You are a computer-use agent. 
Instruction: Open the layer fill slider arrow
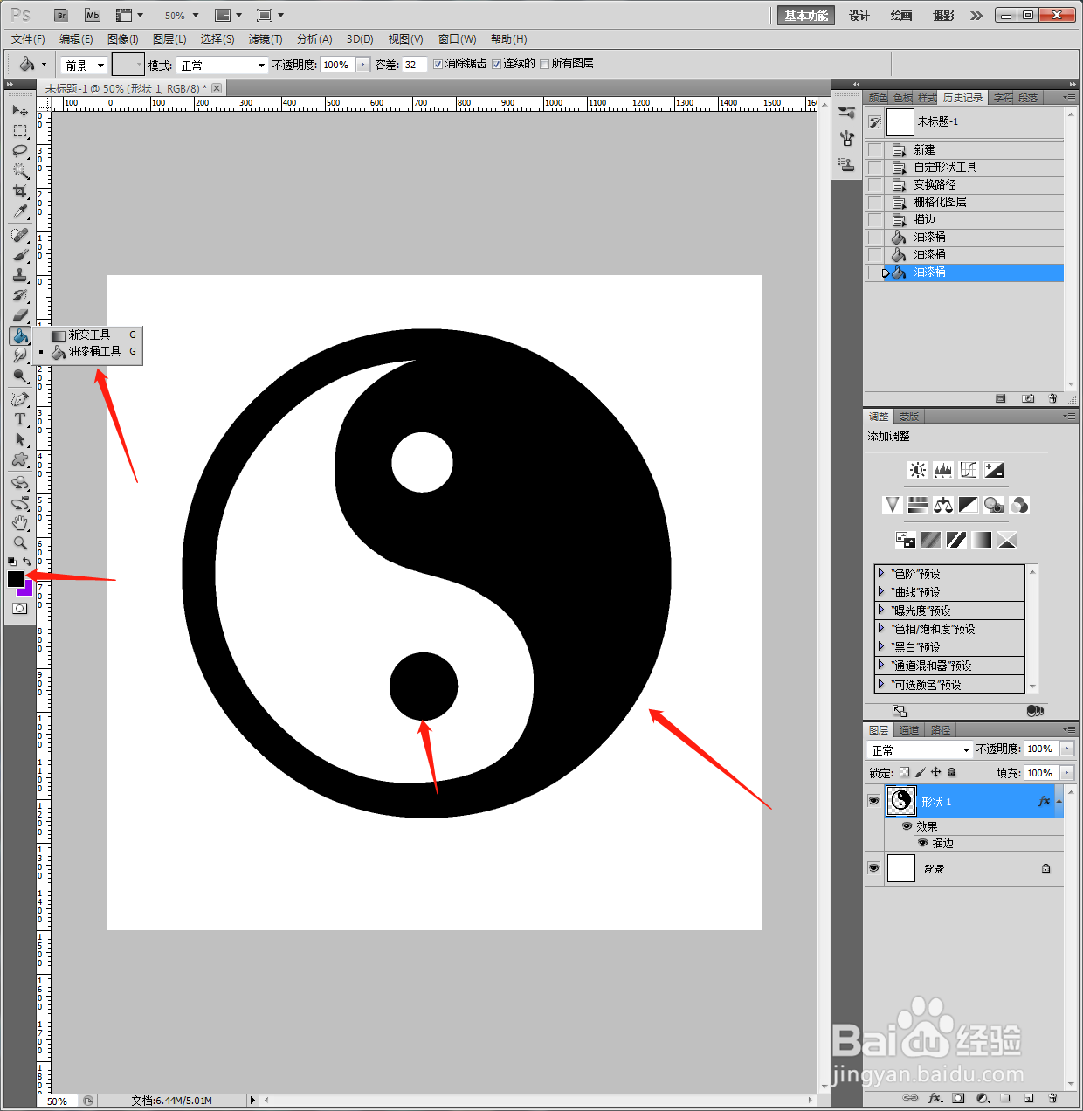click(1066, 773)
